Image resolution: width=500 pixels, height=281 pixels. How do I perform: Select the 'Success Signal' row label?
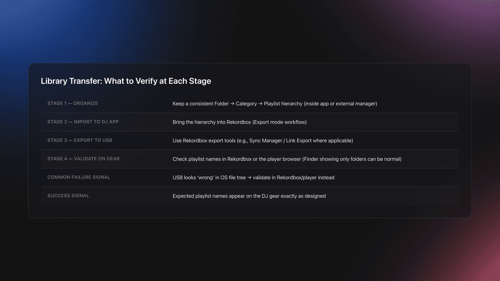pos(68,196)
